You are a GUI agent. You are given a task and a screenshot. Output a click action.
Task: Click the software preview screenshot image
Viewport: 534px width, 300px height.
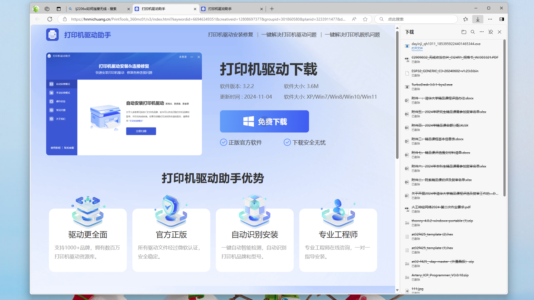[124, 104]
